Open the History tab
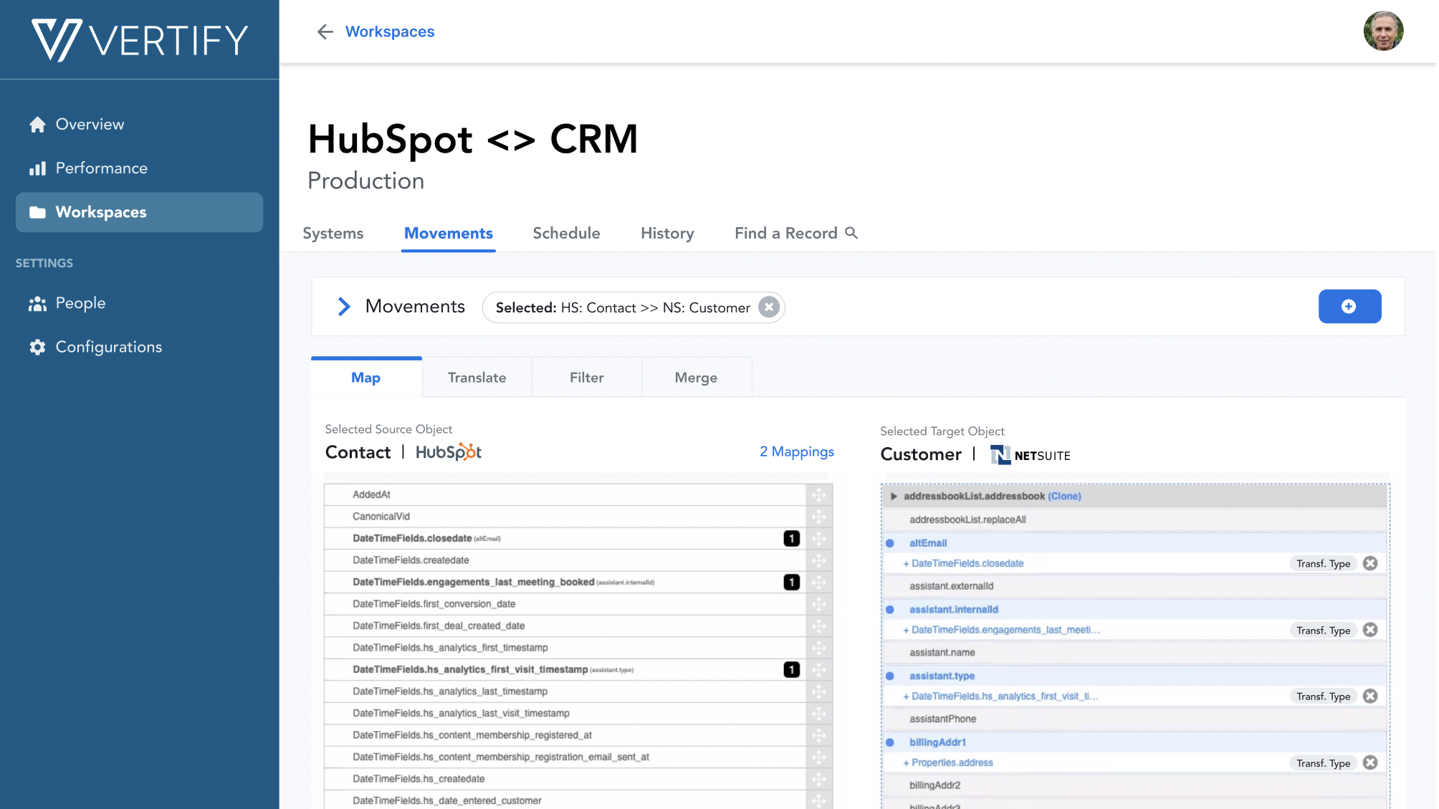 tap(666, 233)
